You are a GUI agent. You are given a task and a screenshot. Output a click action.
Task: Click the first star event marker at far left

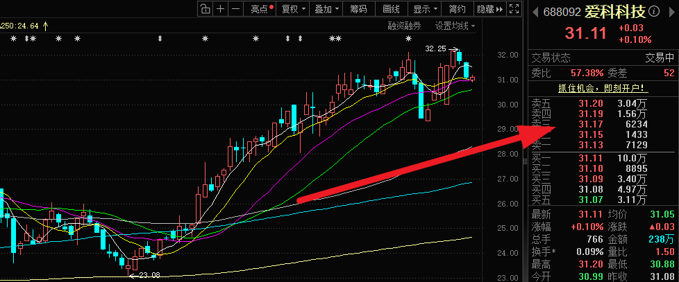[x=13, y=39]
